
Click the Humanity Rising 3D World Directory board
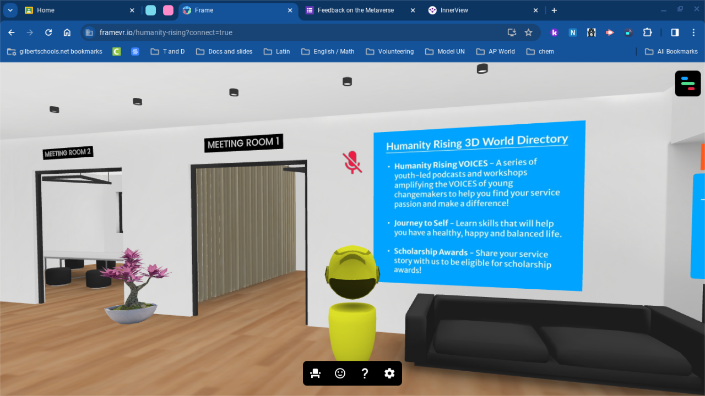(479, 205)
